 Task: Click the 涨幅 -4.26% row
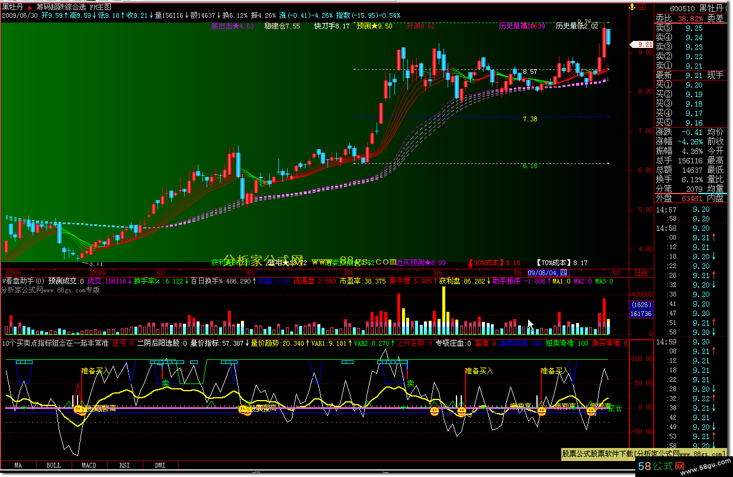680,141
